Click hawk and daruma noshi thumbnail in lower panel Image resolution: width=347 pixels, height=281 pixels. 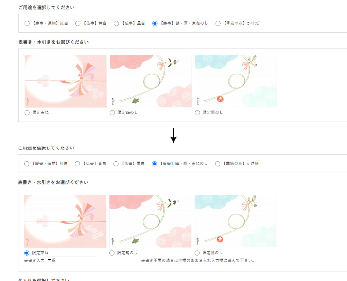[235, 221]
